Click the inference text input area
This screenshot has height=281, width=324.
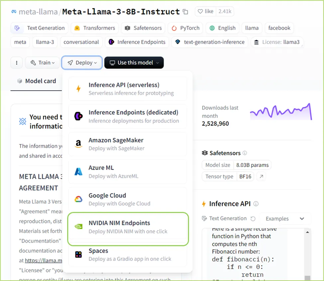coord(253,254)
